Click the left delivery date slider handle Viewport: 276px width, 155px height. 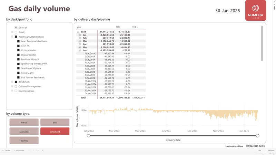tap(89, 136)
